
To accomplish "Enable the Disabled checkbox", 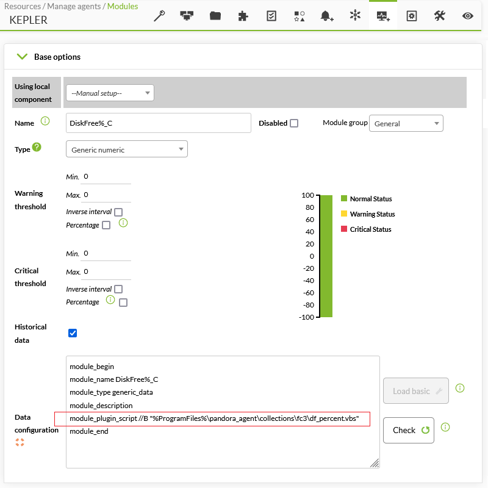I will pyautogui.click(x=294, y=123).
